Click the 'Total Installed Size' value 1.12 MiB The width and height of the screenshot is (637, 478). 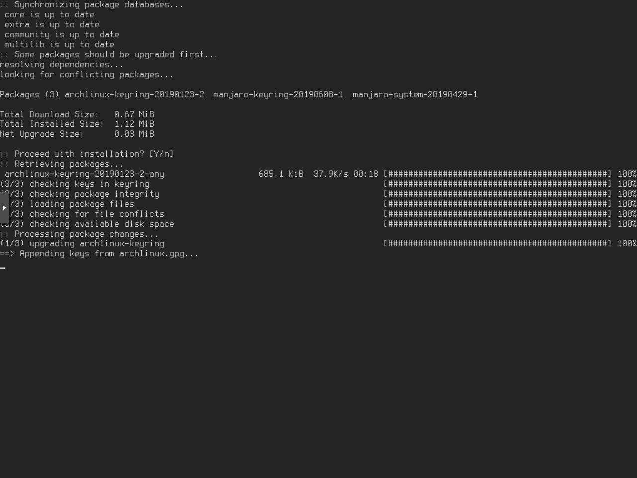(134, 124)
